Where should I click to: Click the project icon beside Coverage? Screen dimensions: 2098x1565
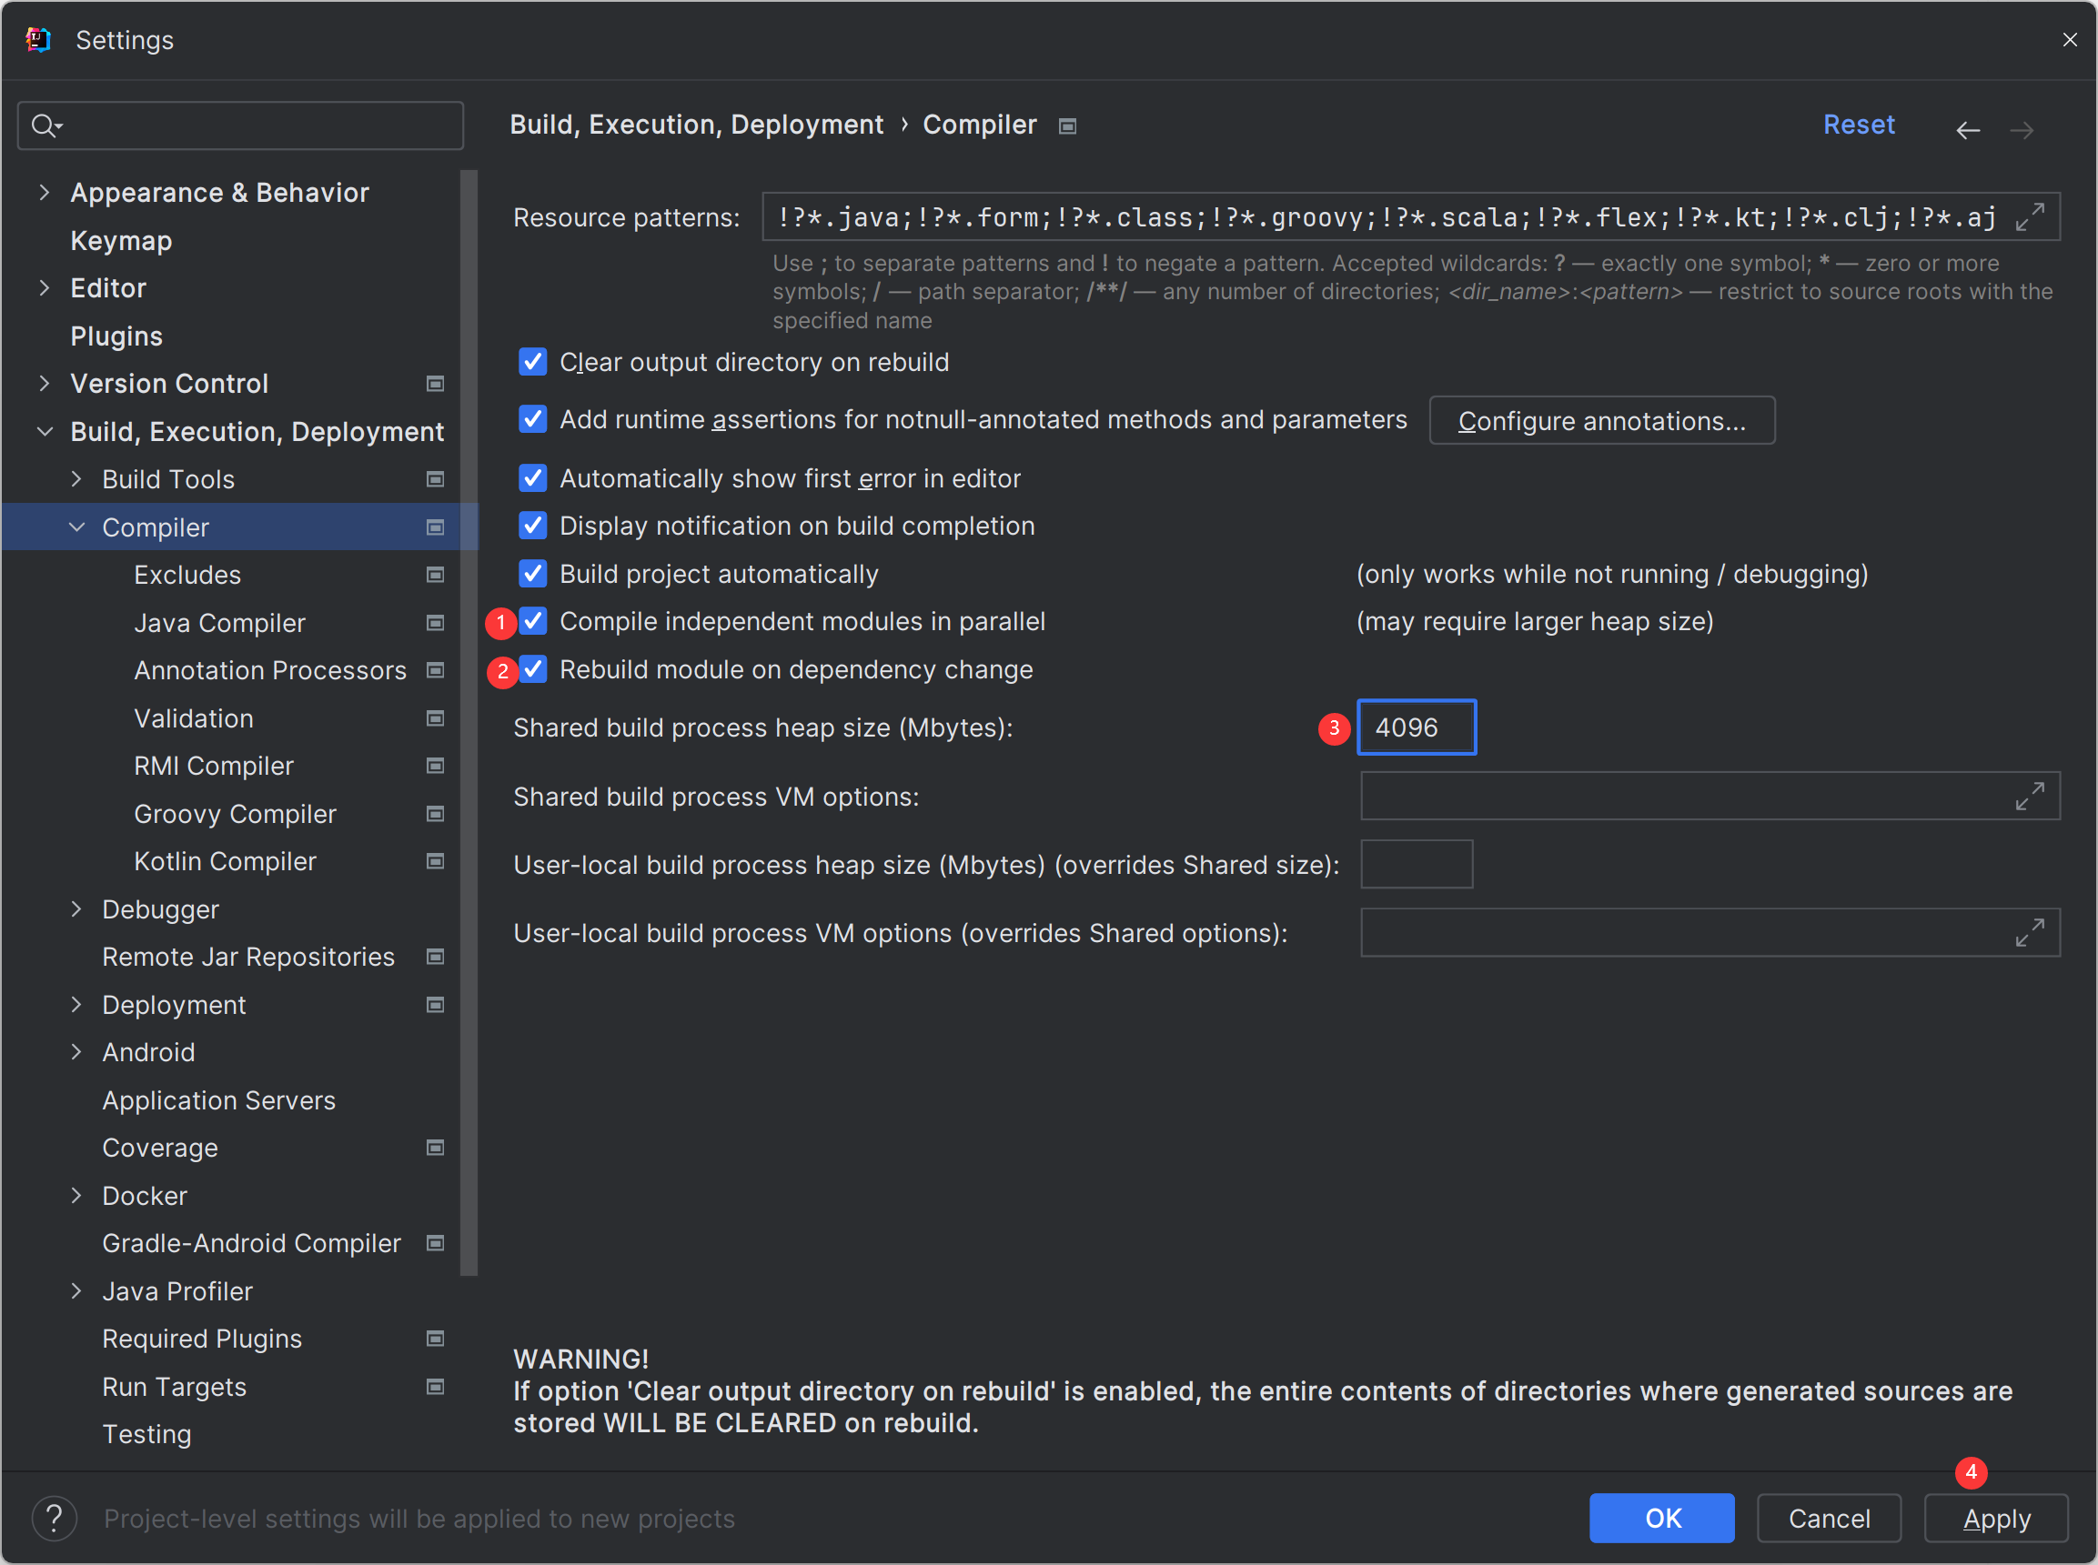pyautogui.click(x=435, y=1148)
